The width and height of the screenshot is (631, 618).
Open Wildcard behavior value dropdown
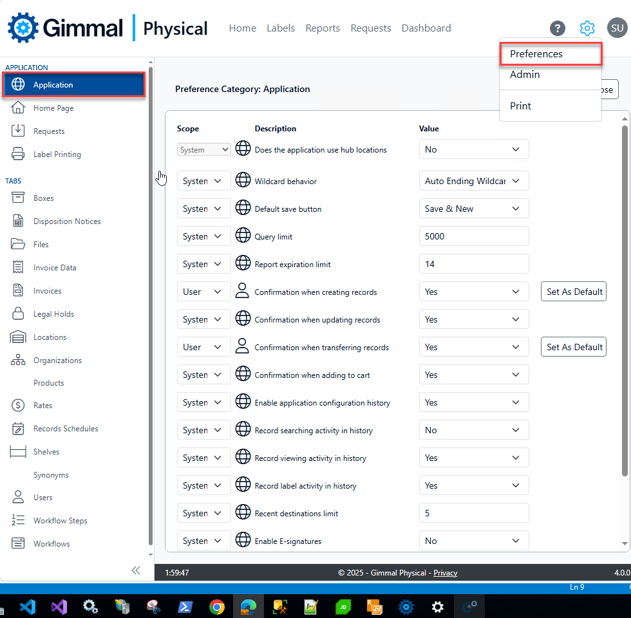click(x=473, y=182)
